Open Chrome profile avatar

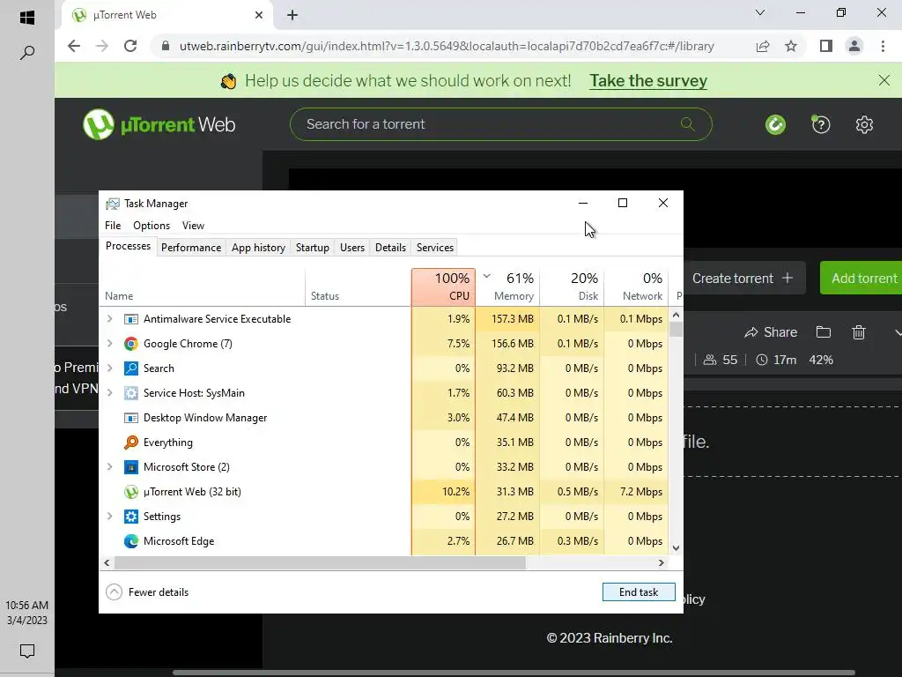tap(854, 46)
